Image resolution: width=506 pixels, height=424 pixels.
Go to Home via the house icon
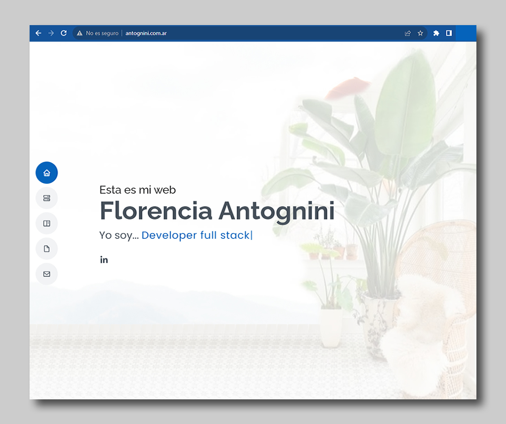(47, 173)
